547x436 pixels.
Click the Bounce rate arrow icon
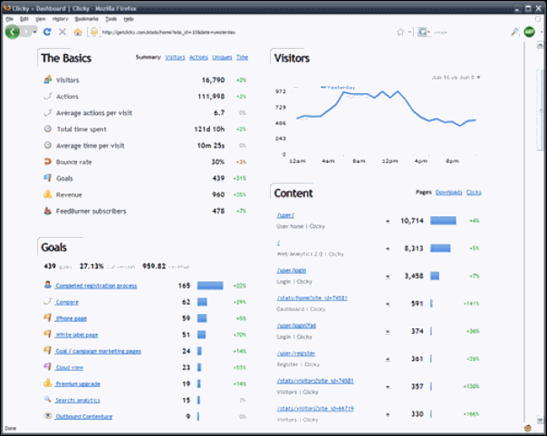coord(47,162)
